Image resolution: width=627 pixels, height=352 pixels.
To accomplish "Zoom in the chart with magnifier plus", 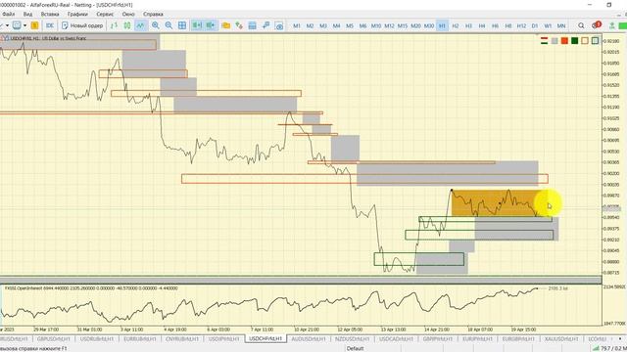I will click(x=156, y=25).
